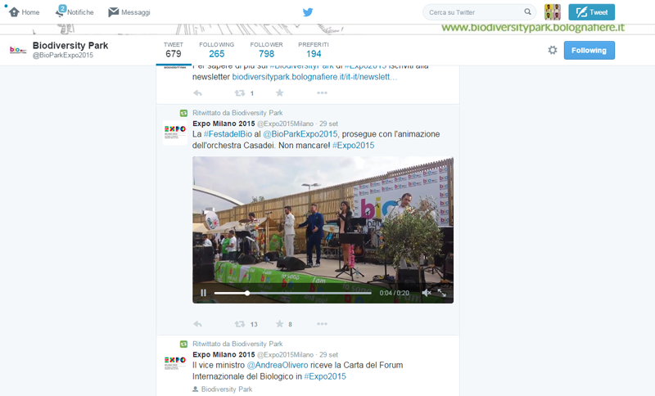655x396 pixels.
Task: Expand the video to fullscreen
Action: [442, 293]
